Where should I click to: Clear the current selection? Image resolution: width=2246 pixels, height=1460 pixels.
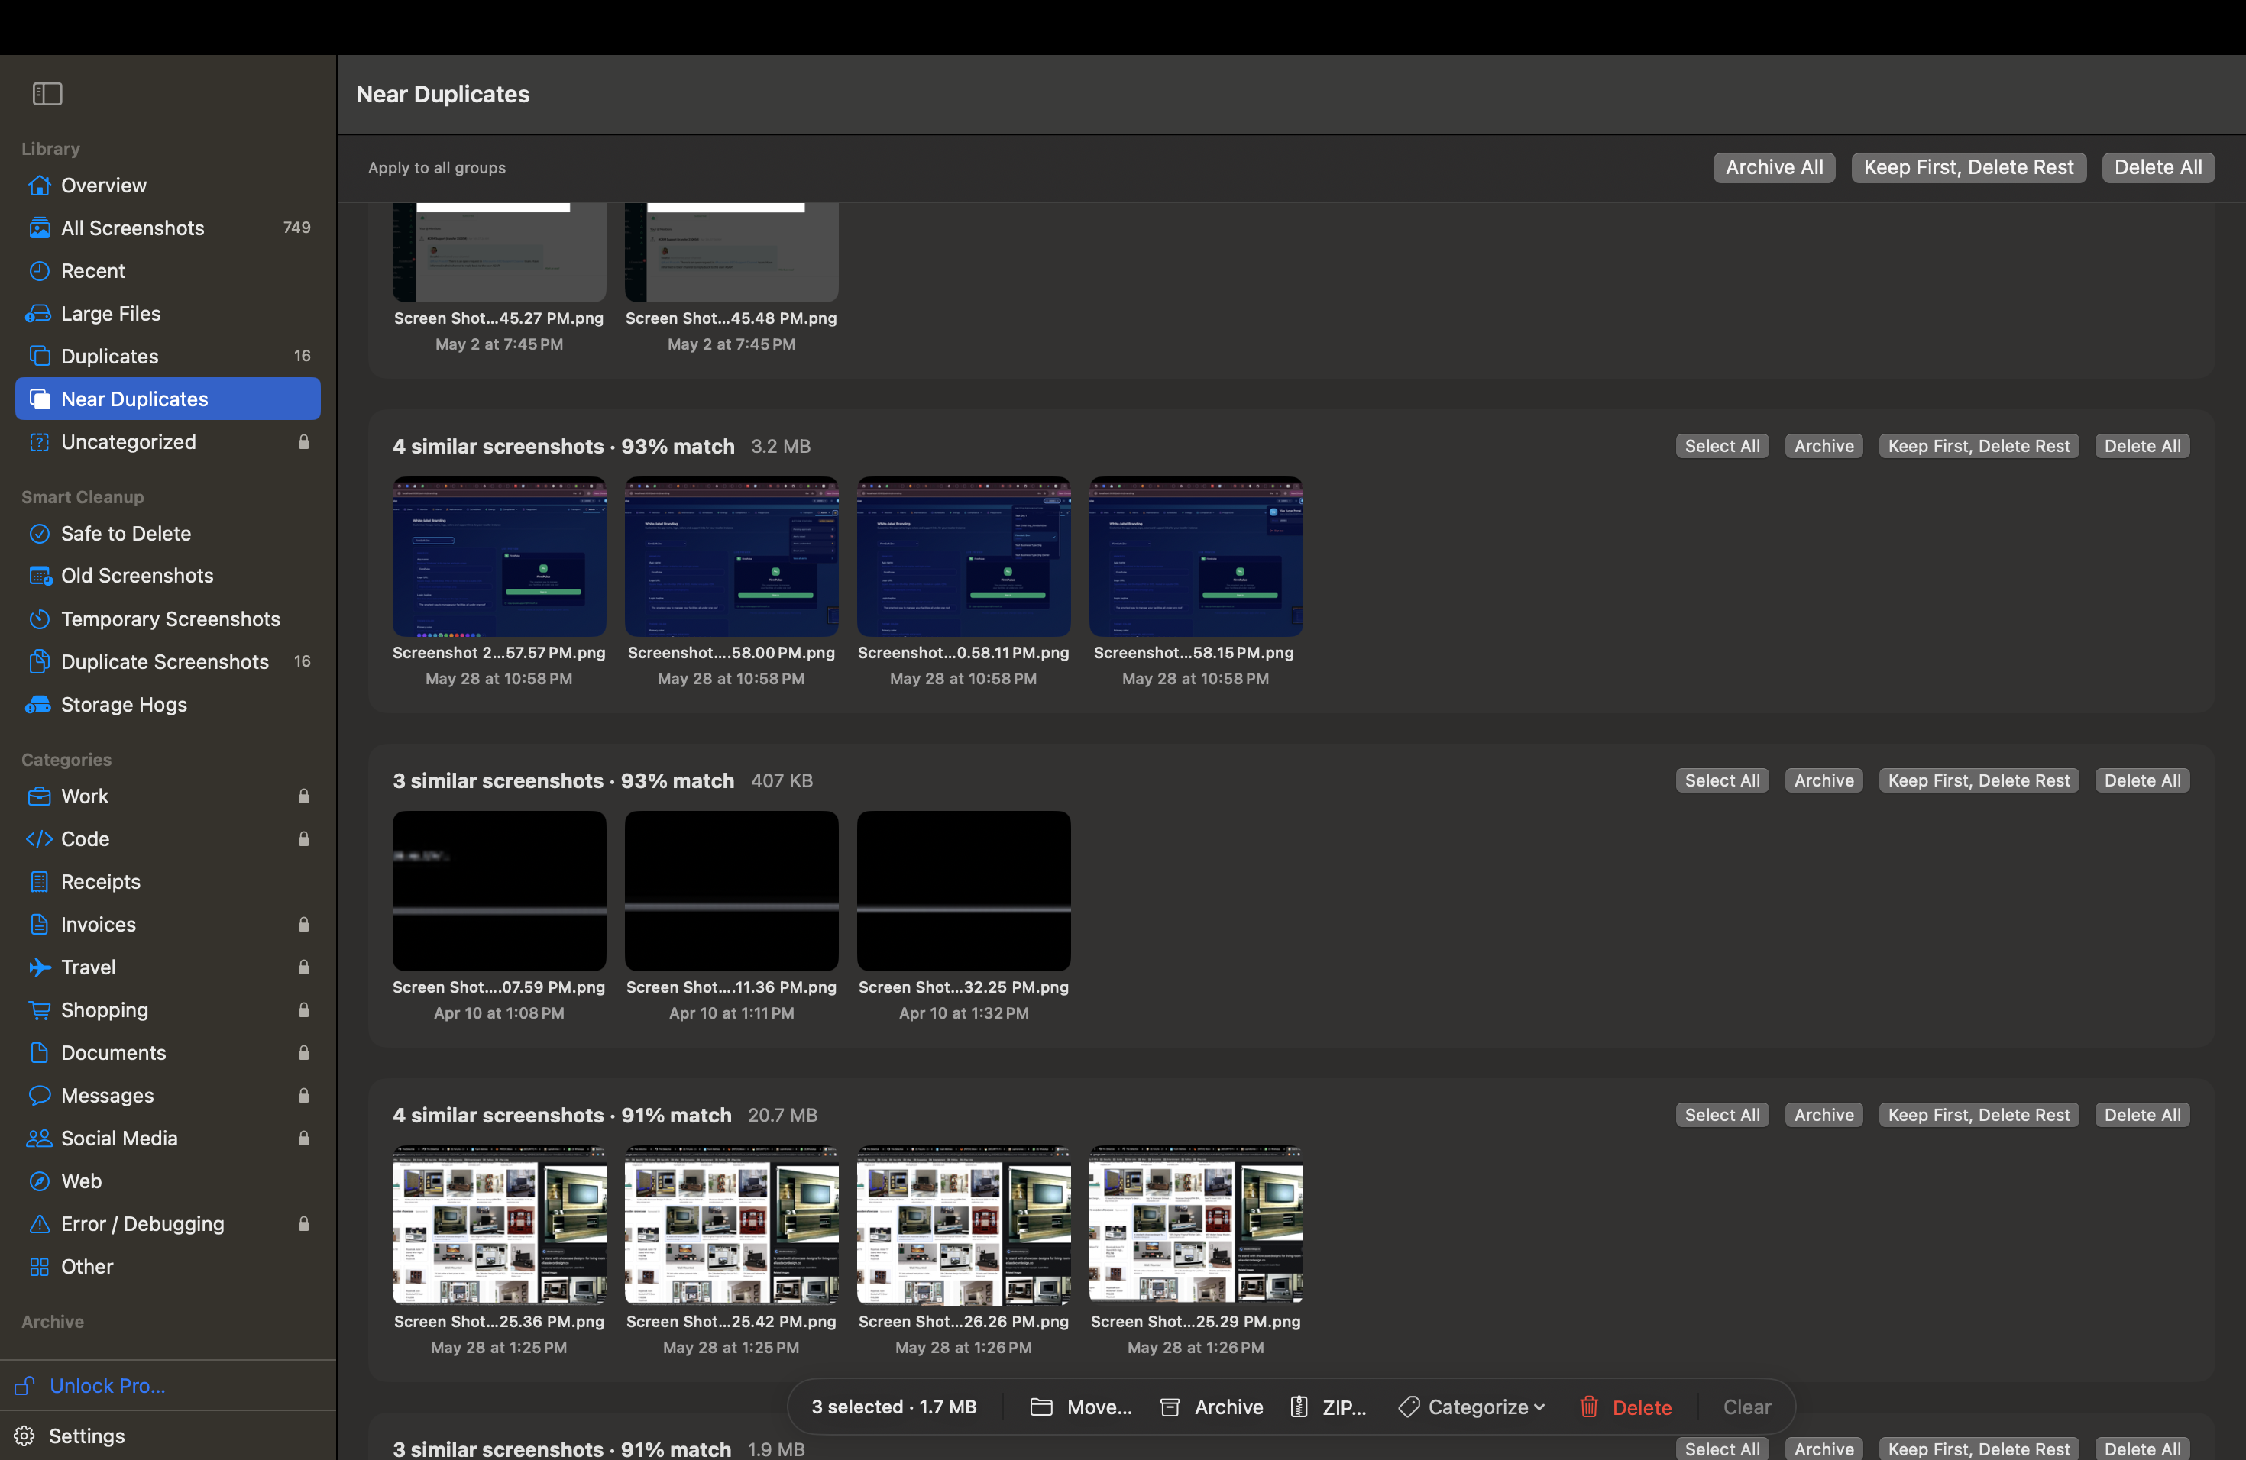tap(1747, 1407)
